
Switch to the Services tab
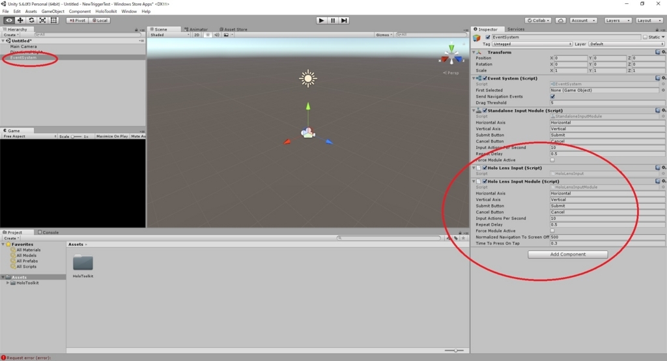(x=516, y=29)
